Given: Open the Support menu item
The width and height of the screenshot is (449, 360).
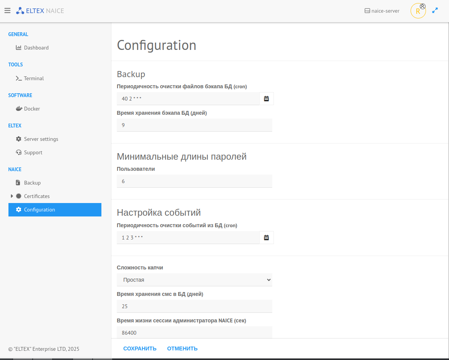Looking at the screenshot, I should tap(33, 152).
